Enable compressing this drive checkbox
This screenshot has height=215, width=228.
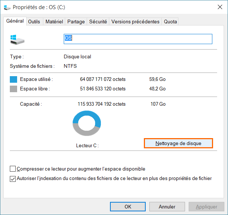click(13, 169)
